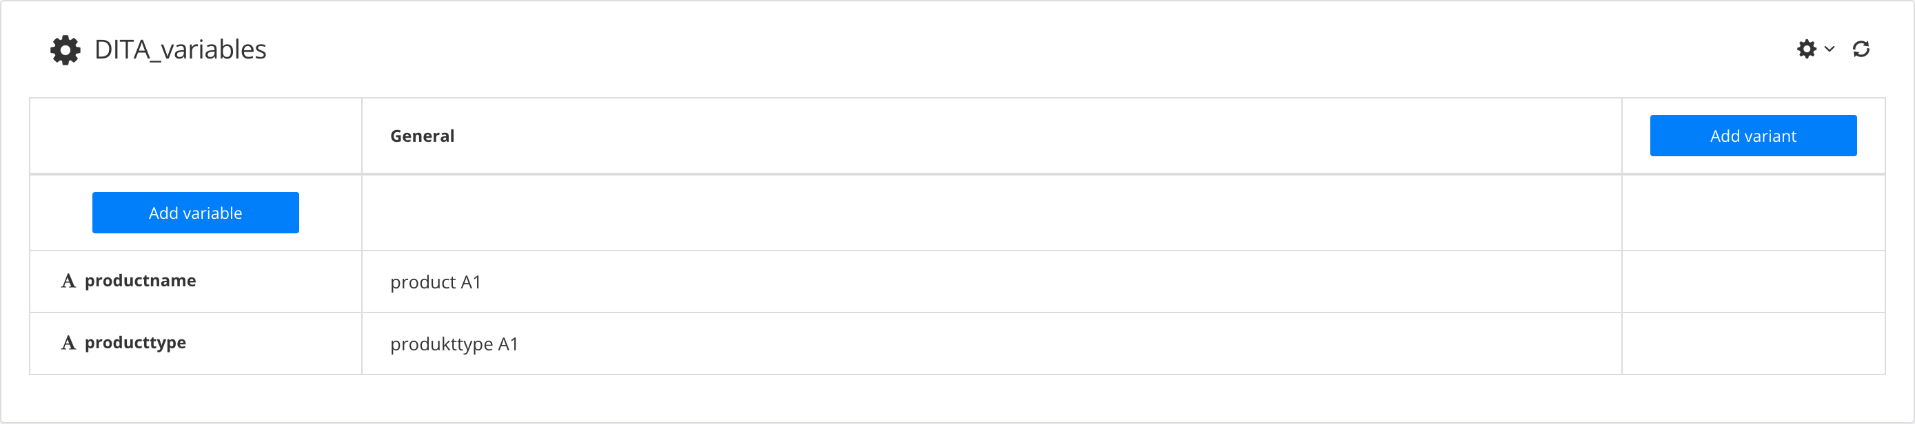The image size is (1915, 424).
Task: Click empty General cell beside Add variable
Action: [990, 213]
